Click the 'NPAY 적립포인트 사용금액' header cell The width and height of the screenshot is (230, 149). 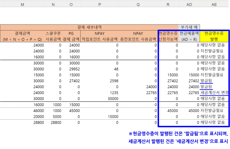(x=99, y=36)
